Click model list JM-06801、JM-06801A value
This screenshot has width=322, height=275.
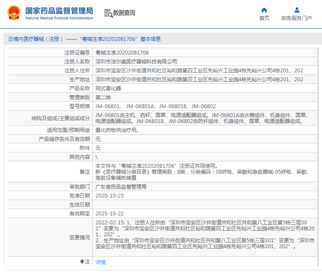pyautogui.click(x=156, y=106)
